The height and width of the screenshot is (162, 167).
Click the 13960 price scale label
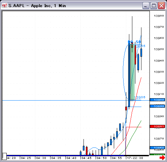[x=159, y=38]
